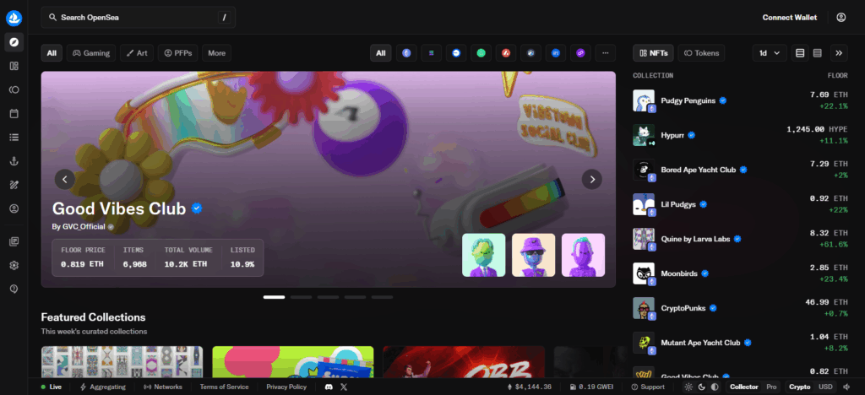Click the OpenSea sailboat logo
Screen dimensions: 865x395
point(14,17)
